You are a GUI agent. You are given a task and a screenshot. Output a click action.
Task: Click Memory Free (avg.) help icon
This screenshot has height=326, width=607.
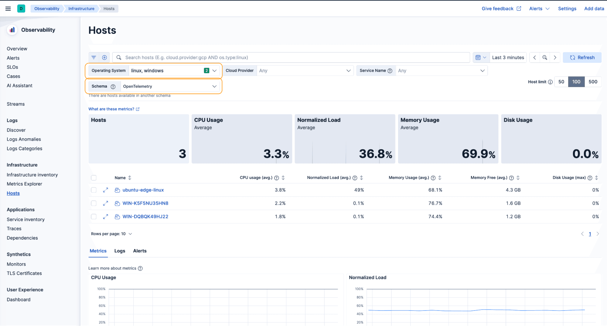pos(511,178)
